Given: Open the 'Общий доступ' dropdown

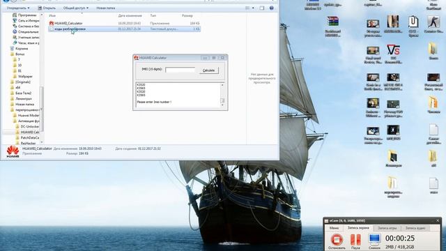Looking at the screenshot, I should click(x=76, y=8).
